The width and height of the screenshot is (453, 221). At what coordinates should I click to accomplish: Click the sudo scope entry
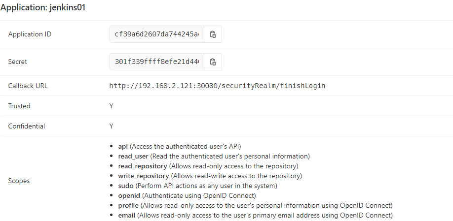(197, 186)
